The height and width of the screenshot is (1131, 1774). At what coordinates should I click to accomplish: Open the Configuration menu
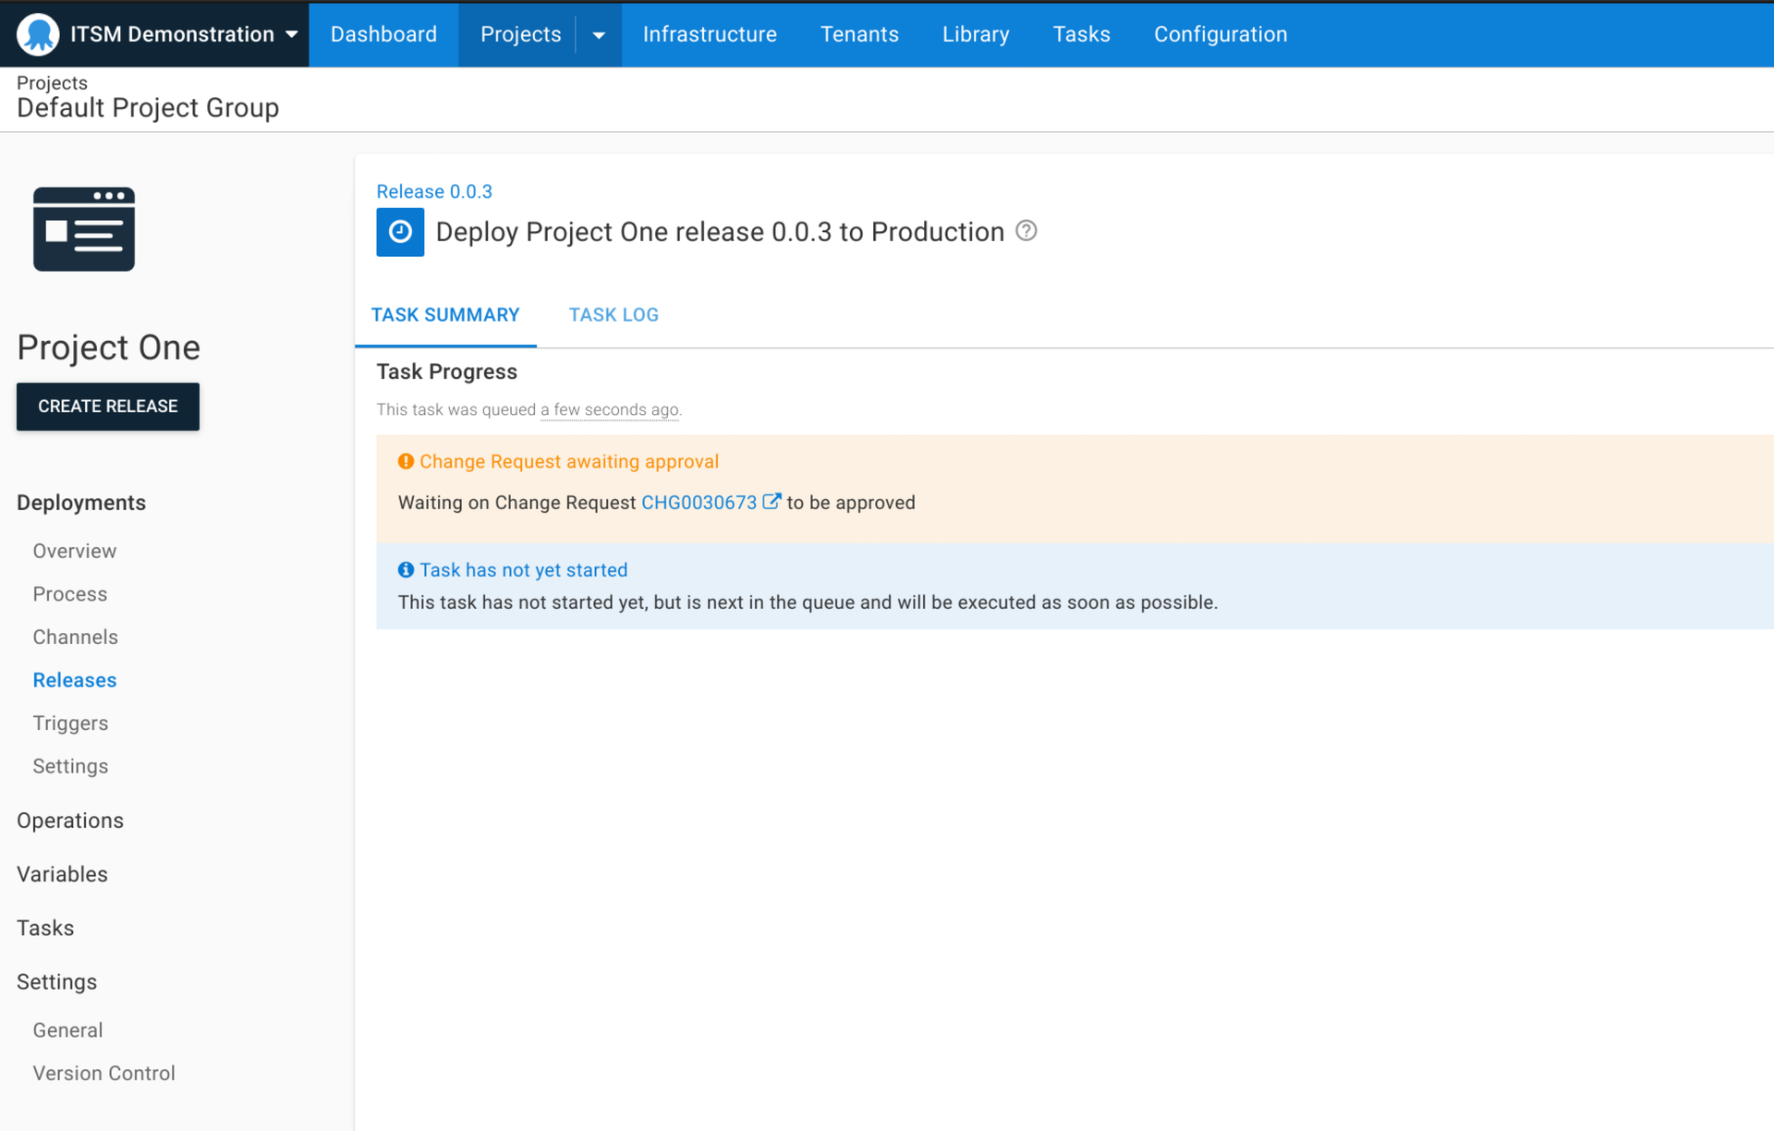point(1221,34)
